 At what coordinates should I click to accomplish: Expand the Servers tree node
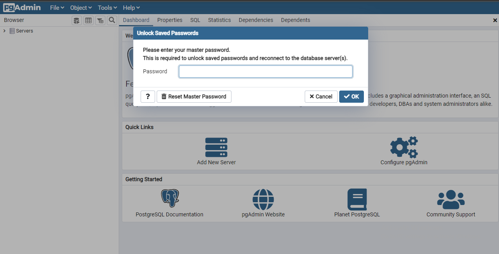(4, 31)
